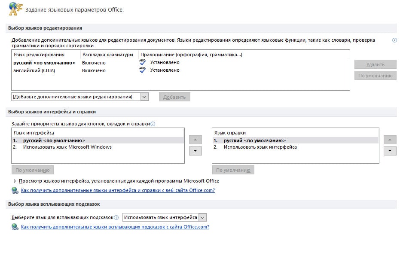Click spelling check icon in English (США) row
The width and height of the screenshot is (400, 265).
142,70
